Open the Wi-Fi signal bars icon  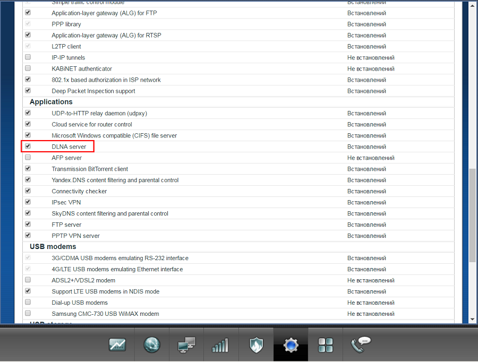coord(220,345)
